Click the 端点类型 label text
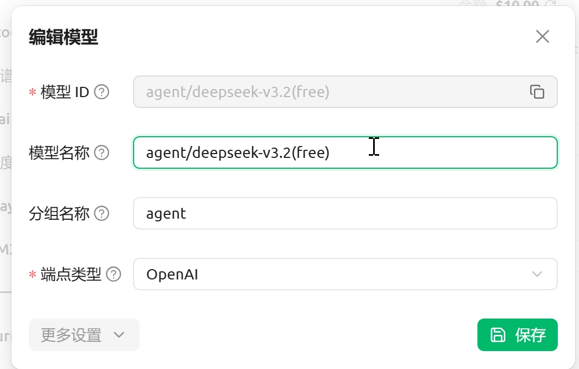The image size is (579, 369). coord(71,275)
